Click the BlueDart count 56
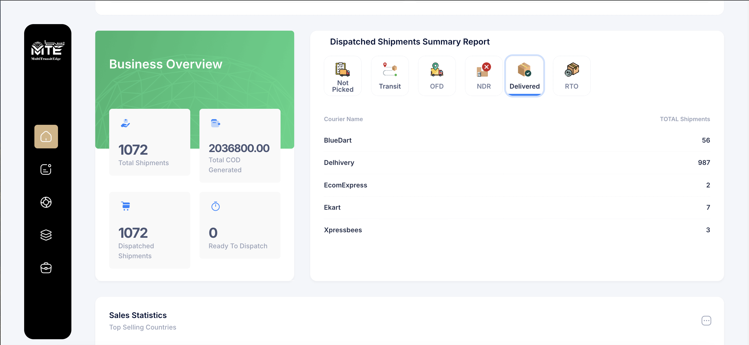749x345 pixels. pos(706,140)
